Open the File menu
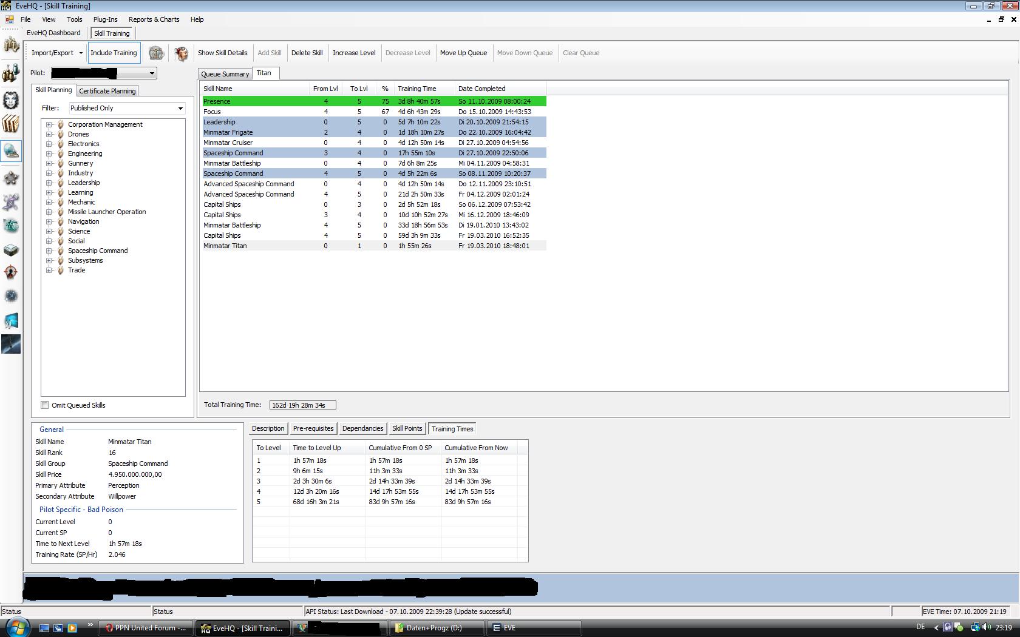This screenshot has height=637, width=1020. (25, 19)
